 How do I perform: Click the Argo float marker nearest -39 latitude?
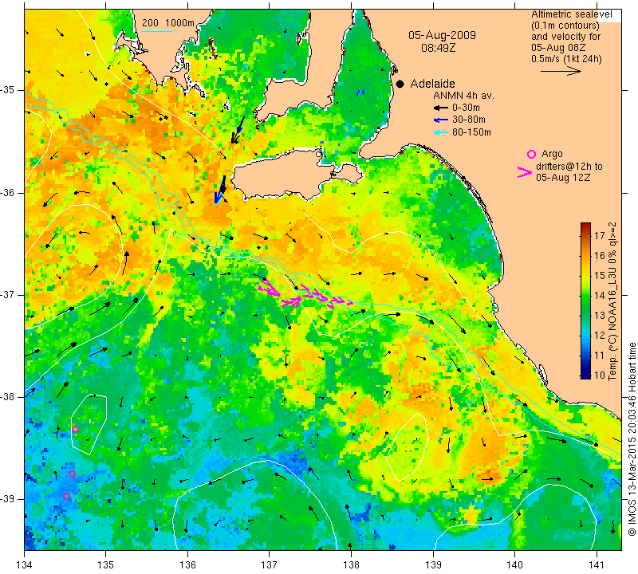(67, 496)
